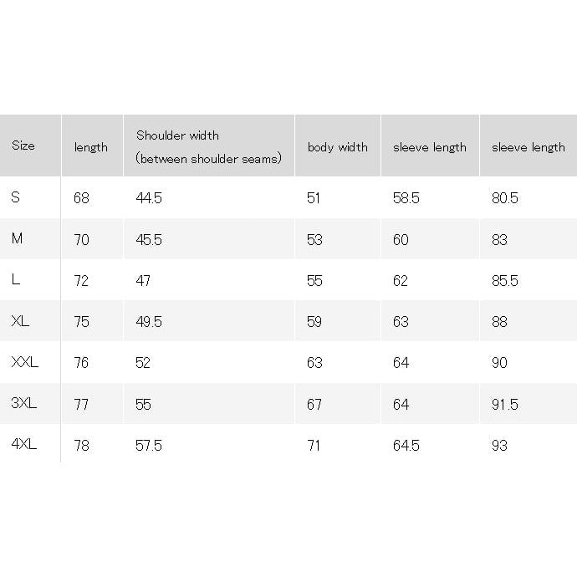Image resolution: width=577 pixels, height=577 pixels.
Task: Select the 4XL size row label
Action: (x=24, y=444)
